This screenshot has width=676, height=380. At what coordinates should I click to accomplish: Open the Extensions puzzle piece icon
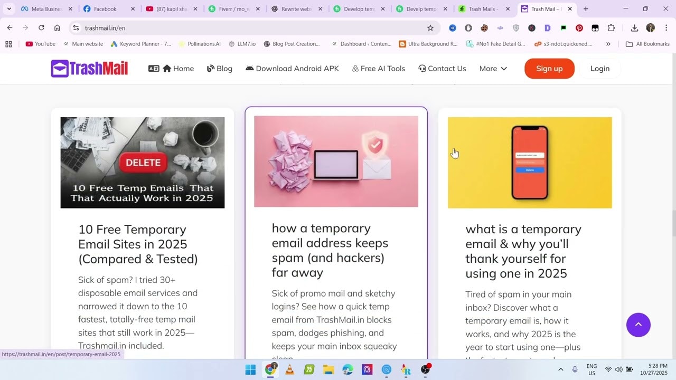point(611,28)
